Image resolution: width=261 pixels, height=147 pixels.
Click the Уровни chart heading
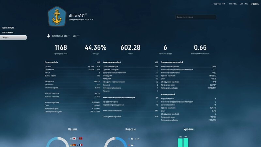click(x=189, y=129)
